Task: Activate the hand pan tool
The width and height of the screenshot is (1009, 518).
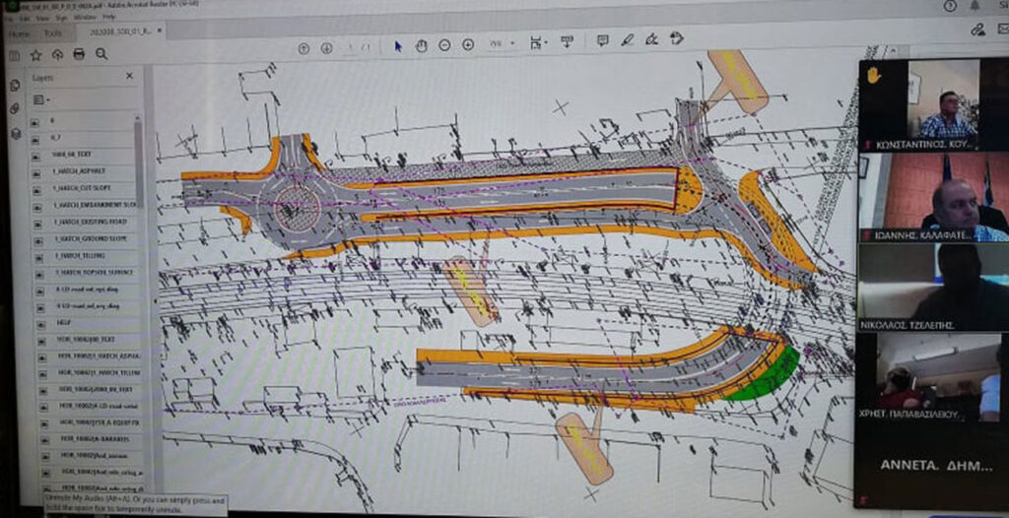Action: (x=422, y=45)
